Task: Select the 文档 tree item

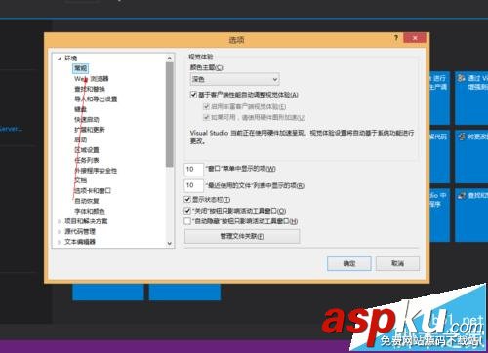Action: tap(81, 180)
